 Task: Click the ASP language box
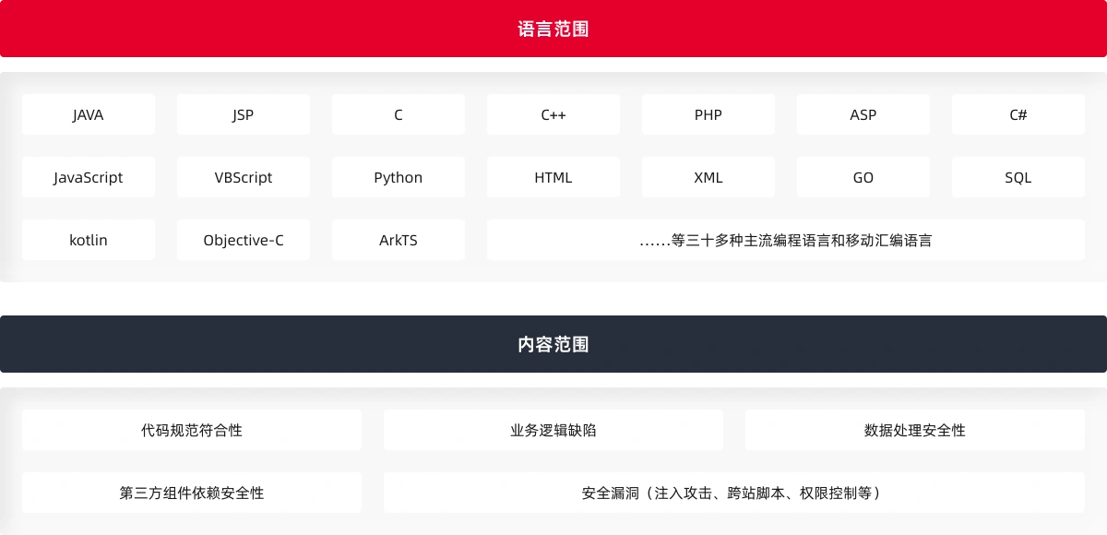863,115
